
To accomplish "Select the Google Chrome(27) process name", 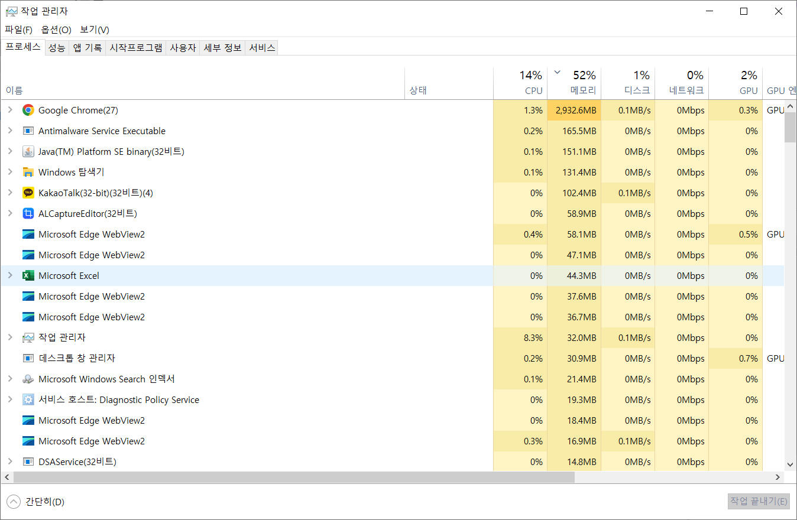I will click(79, 110).
